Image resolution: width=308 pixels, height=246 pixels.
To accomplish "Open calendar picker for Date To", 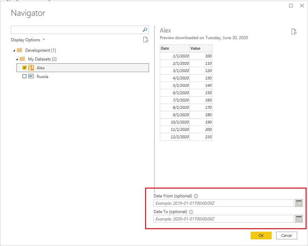I will pos(299,219).
